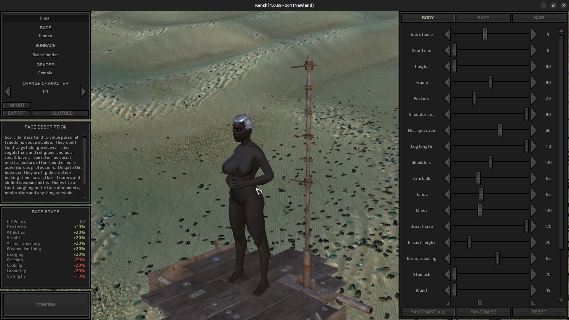
Task: Click the Arm bulk slider handle
Action: 478,178
